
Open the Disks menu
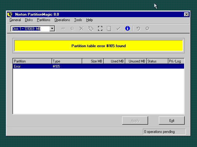click(29, 20)
